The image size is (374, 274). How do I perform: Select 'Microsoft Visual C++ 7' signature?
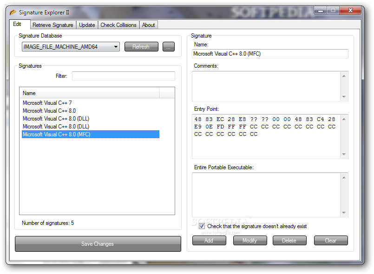point(91,103)
